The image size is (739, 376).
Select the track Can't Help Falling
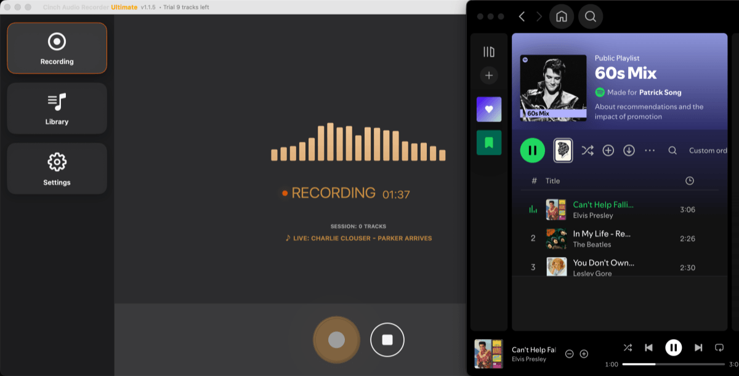pyautogui.click(x=603, y=205)
